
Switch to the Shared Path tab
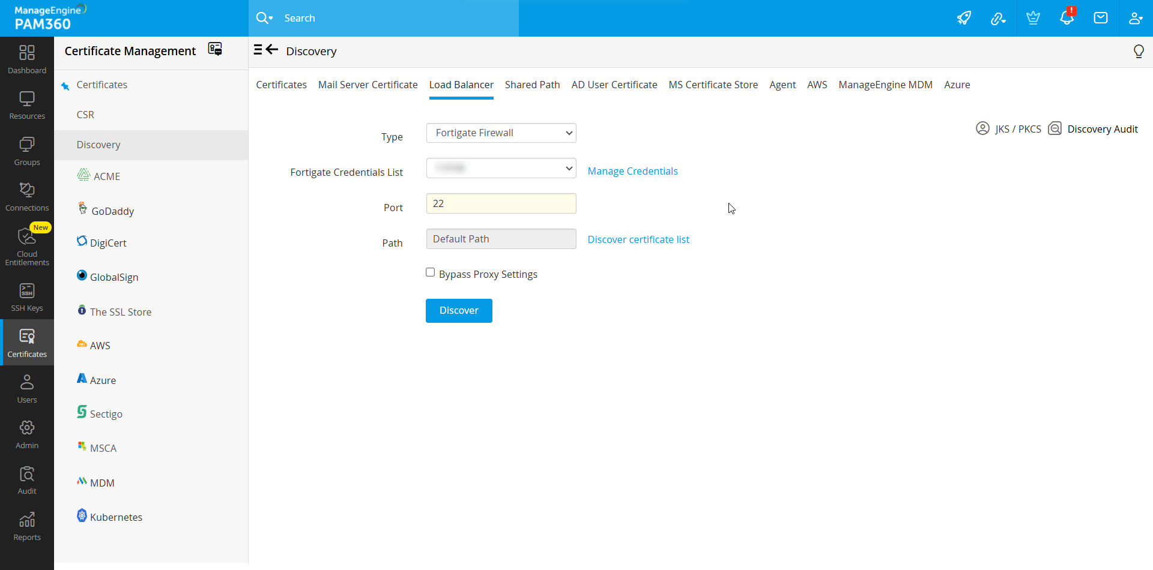pos(532,85)
